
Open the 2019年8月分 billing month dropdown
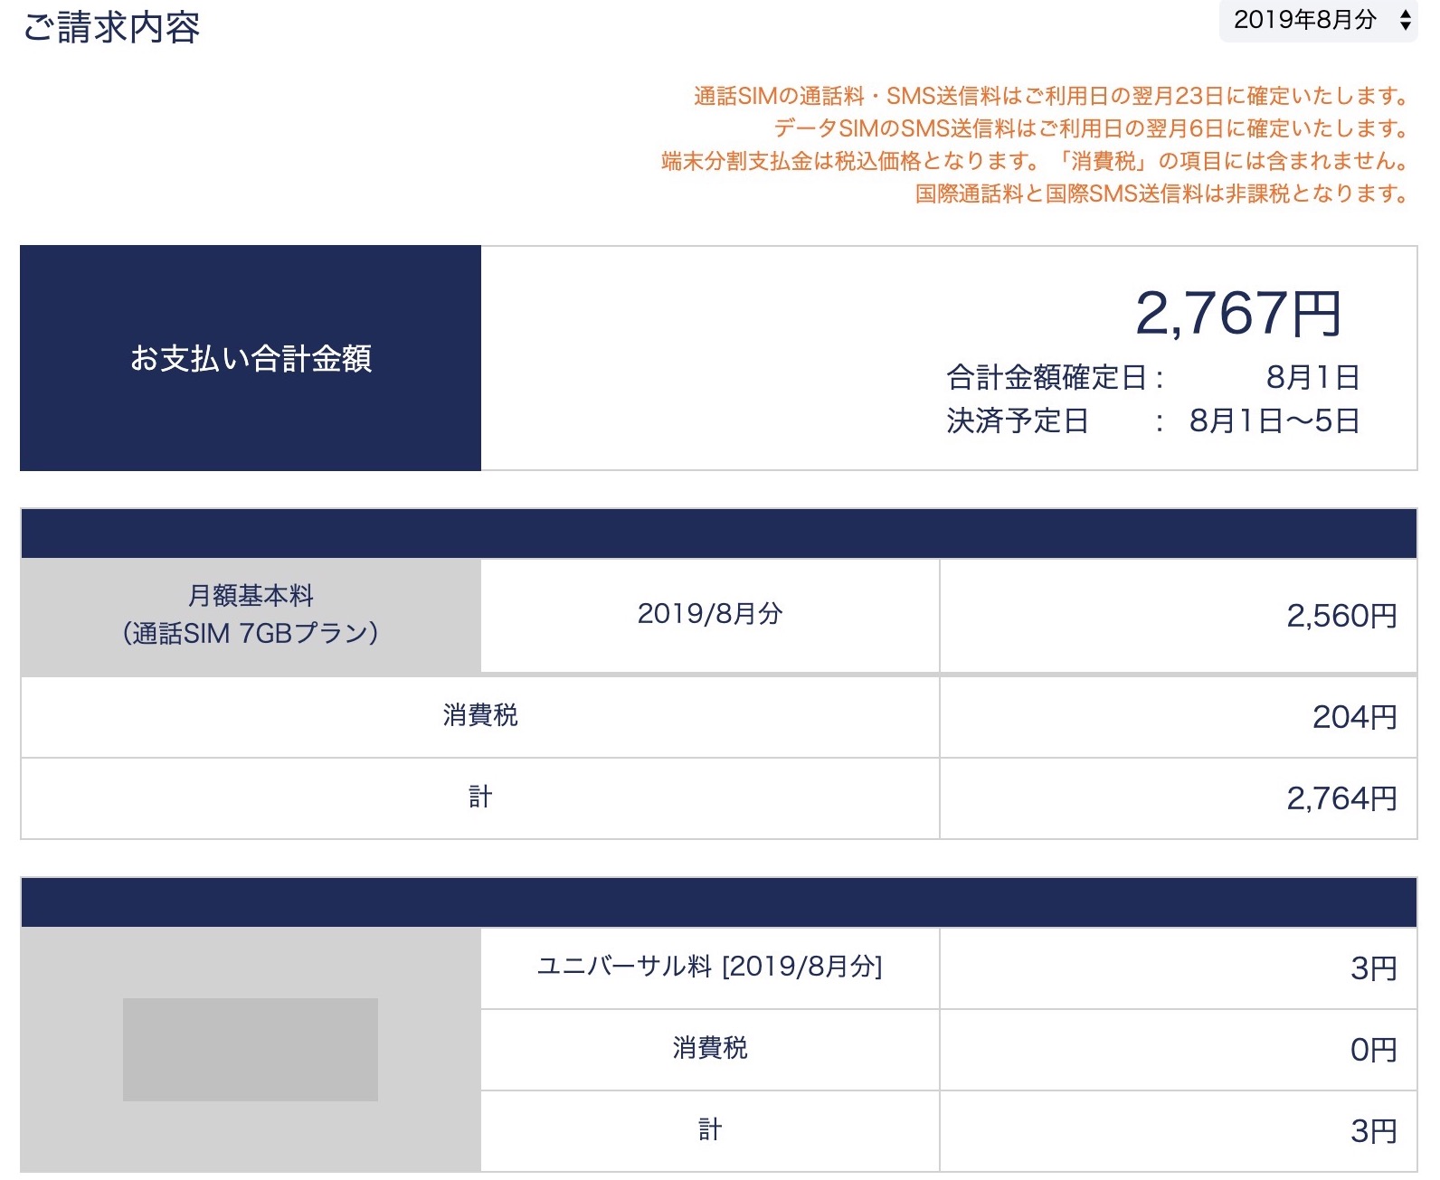[1318, 20]
